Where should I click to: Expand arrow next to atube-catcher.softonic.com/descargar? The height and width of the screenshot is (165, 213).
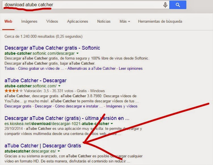coord(77,53)
